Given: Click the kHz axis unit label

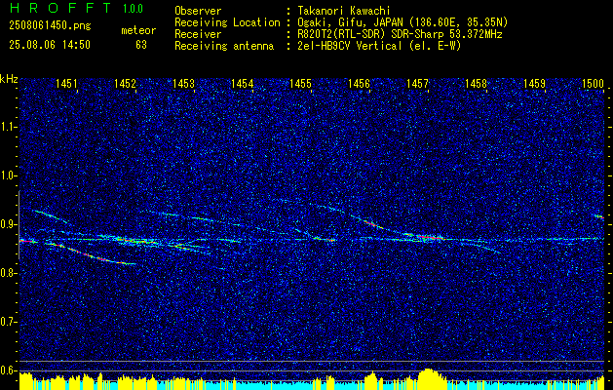Looking at the screenshot, I should pos(9,80).
